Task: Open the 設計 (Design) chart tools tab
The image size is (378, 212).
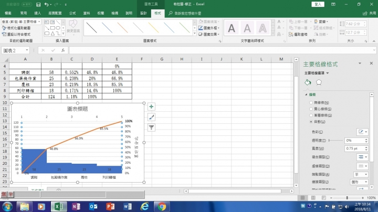Action: point(144,13)
